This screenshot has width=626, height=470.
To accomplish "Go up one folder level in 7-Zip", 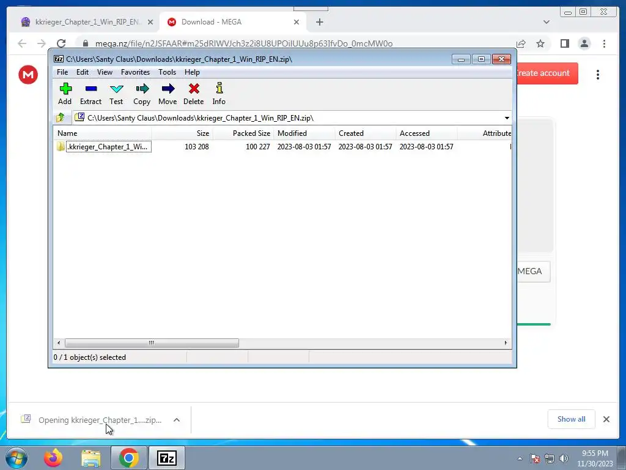I will coord(61,117).
